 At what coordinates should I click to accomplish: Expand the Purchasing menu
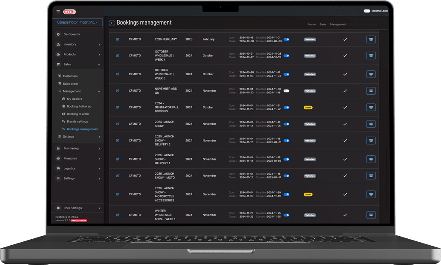(x=78, y=148)
